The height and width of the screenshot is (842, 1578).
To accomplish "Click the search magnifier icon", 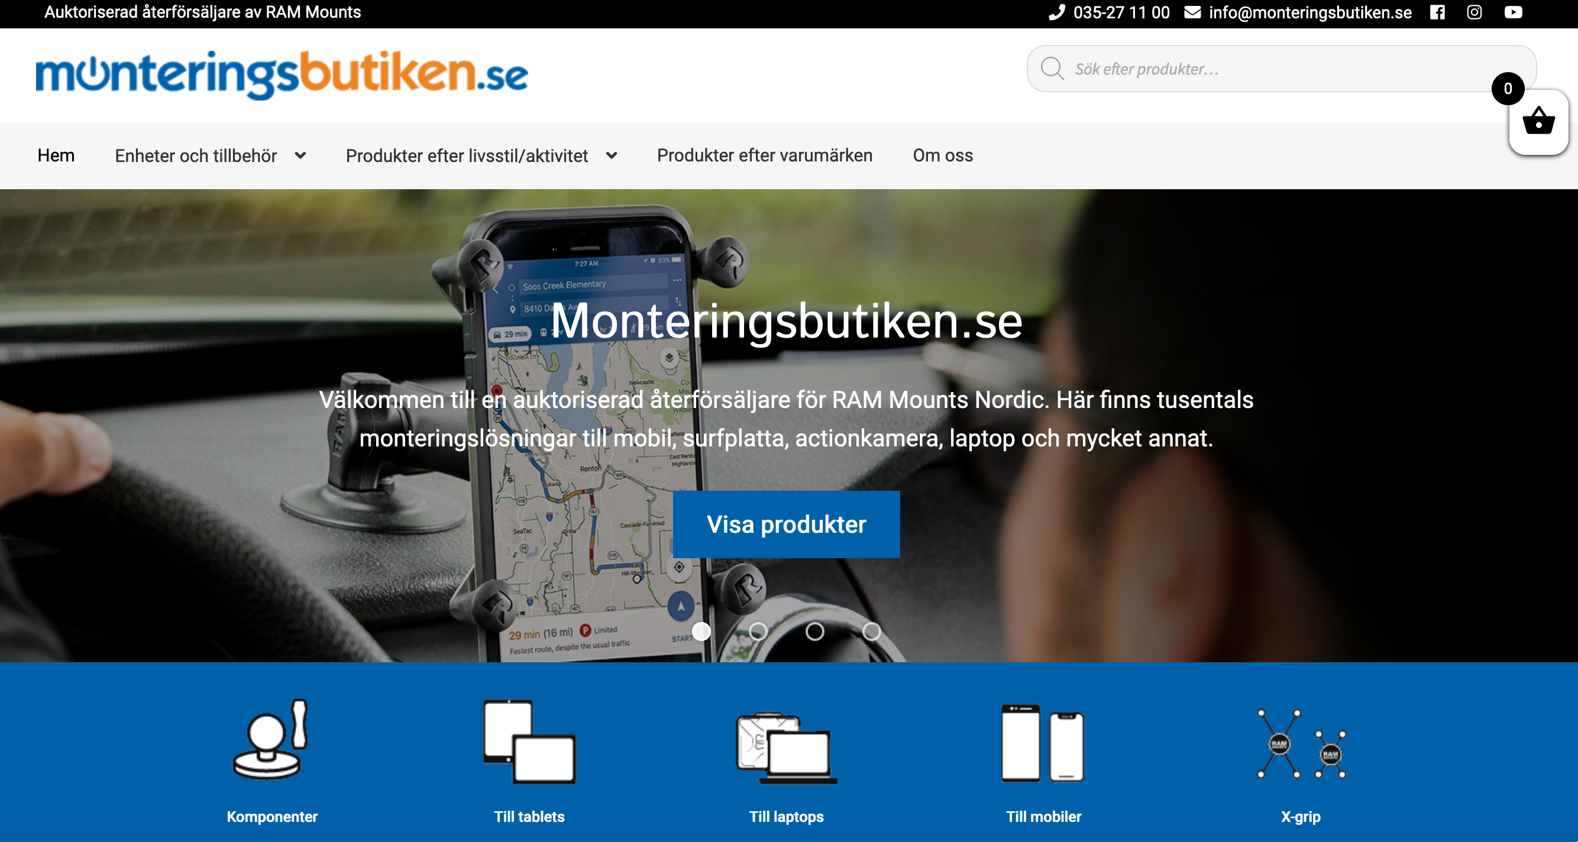I will coord(1052,69).
